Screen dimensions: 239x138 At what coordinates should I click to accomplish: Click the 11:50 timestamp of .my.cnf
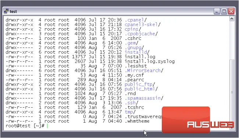(115, 75)
